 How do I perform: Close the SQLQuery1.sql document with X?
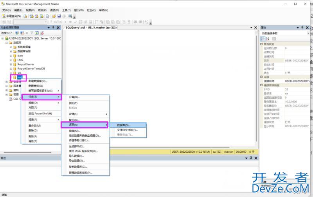(x=255, y=27)
